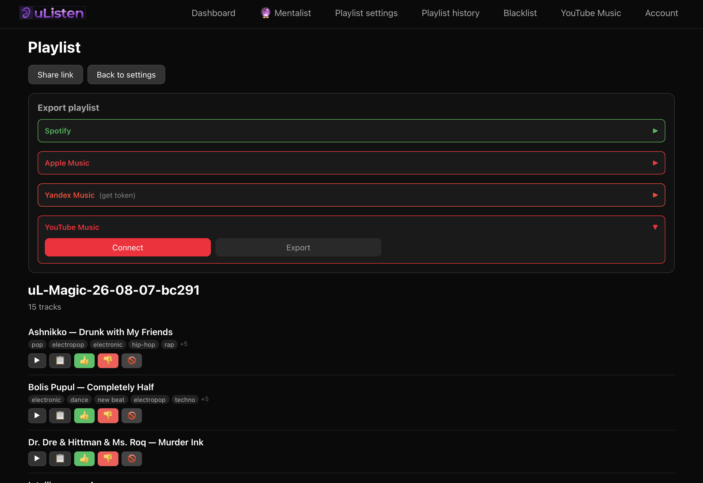The width and height of the screenshot is (703, 483).
Task: Thumbs up the Murder Ink track
Action: (84, 458)
